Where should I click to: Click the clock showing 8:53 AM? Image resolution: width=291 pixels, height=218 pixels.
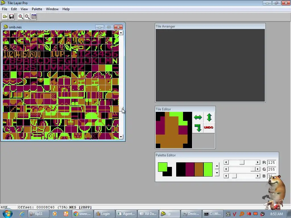click(277, 214)
